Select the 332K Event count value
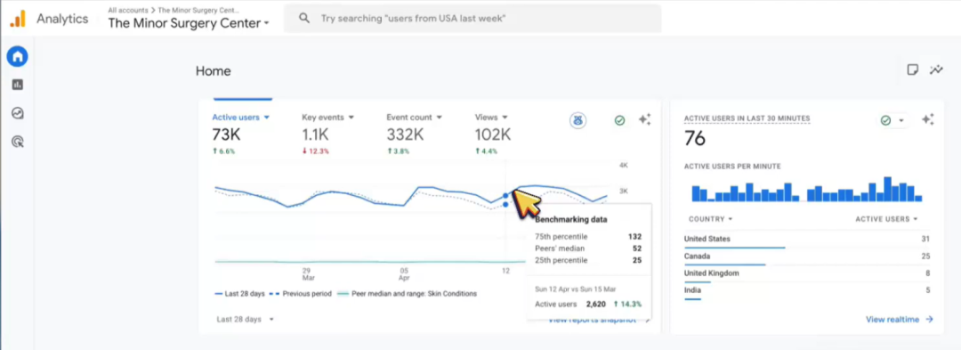This screenshot has height=350, width=961. (405, 134)
